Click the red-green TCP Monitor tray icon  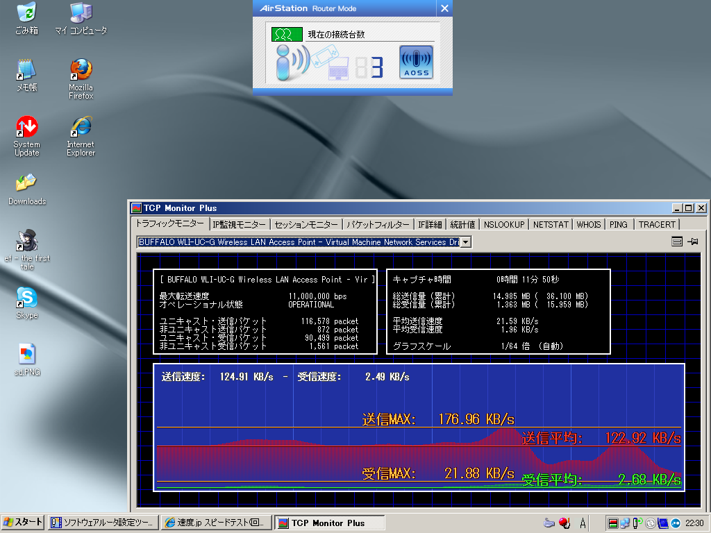613,523
